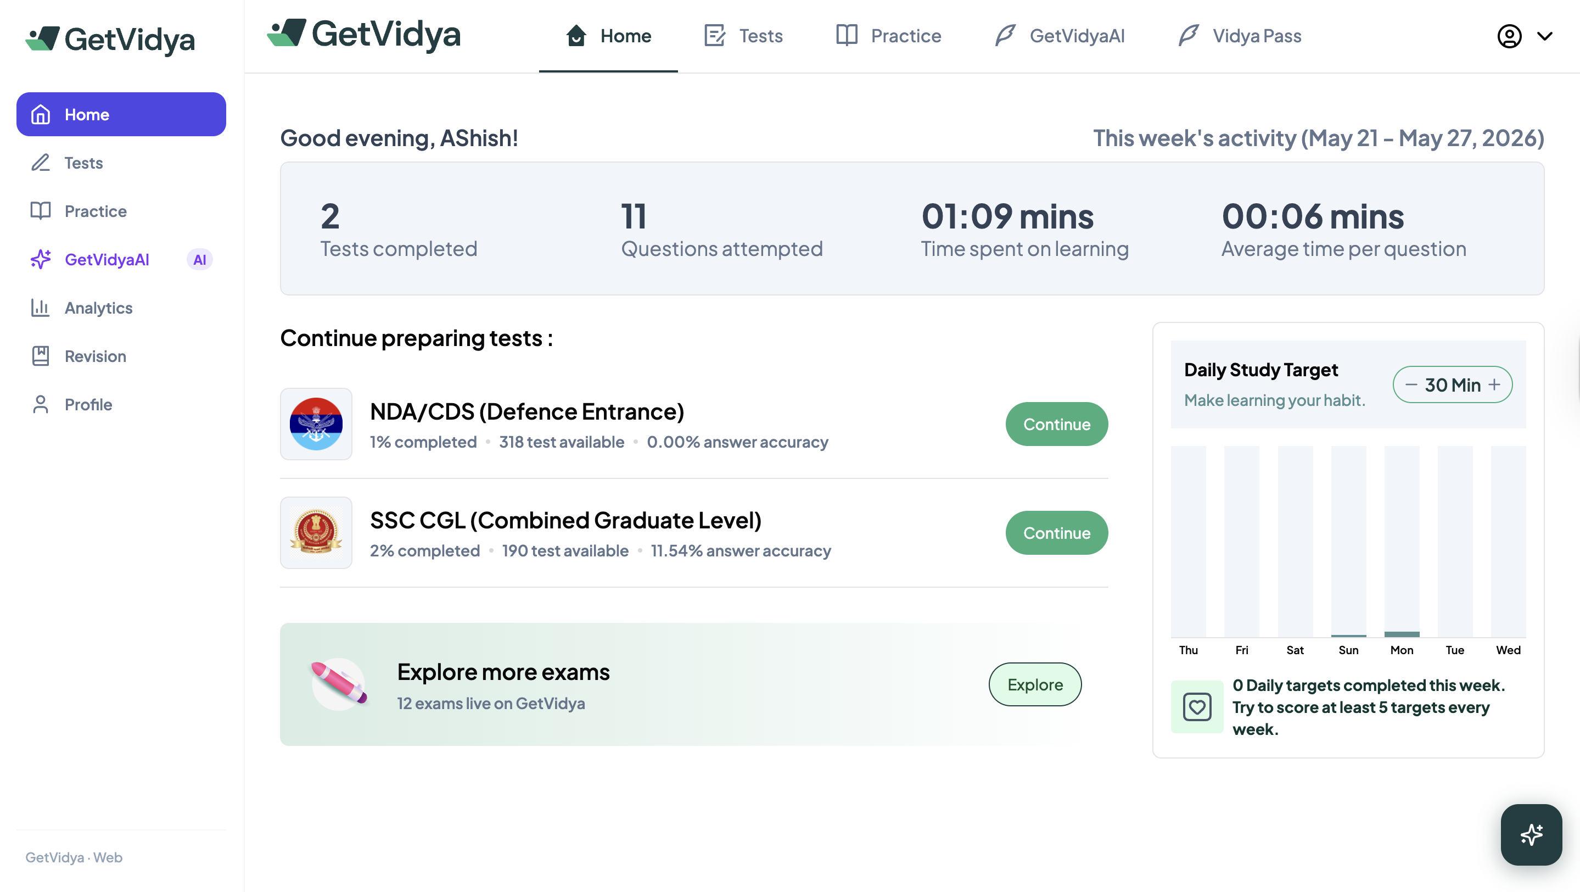Click the 'Explore more exams' heading
Screen dimensions: 1580x892
click(x=503, y=672)
